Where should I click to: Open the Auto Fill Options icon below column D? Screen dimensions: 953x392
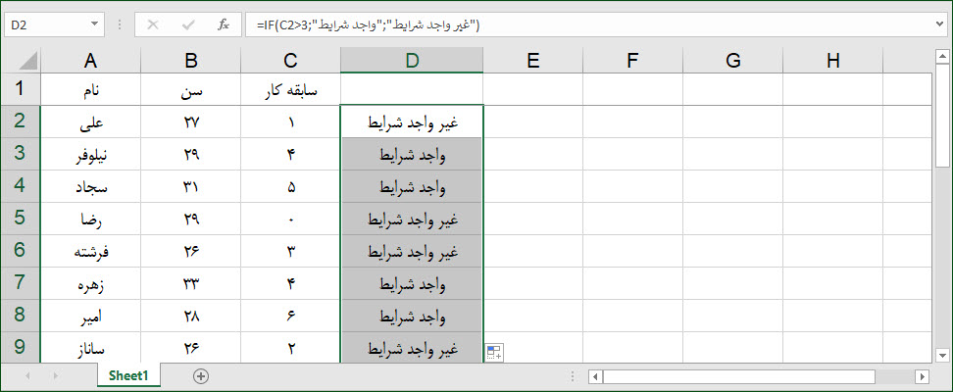click(493, 352)
